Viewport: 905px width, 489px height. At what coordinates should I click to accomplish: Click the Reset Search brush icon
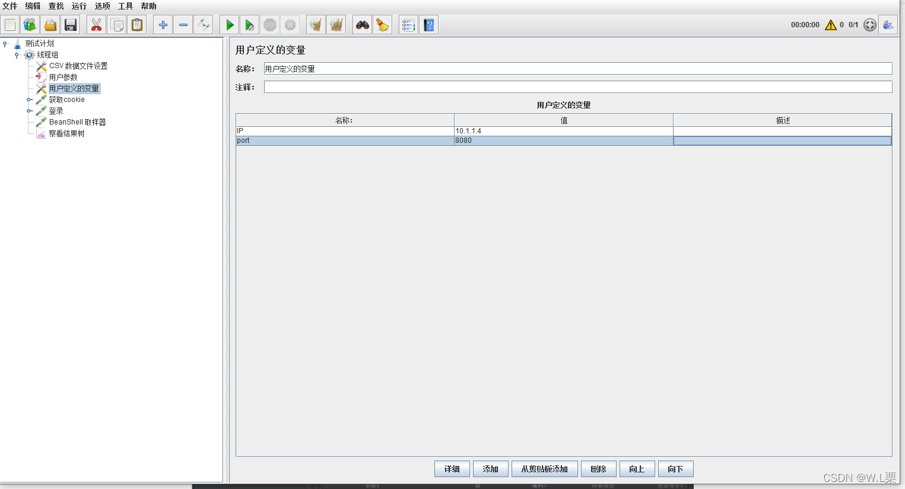point(383,25)
